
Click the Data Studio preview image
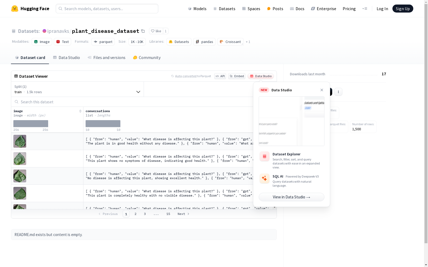[292, 121]
